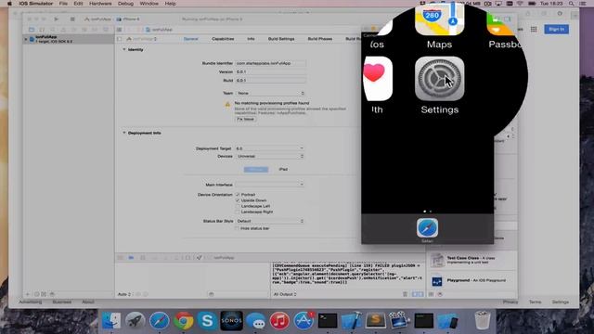Screen dimensions: 594x334
Task: Open Sublime Text from the Dock
Action: tap(375, 321)
